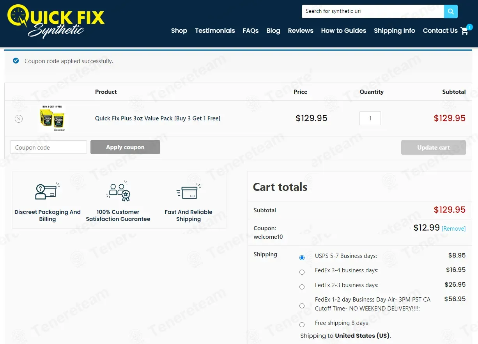The image size is (478, 344).
Task: Choose FedEx 1-2 day Business Day Air
Action: coord(302,306)
